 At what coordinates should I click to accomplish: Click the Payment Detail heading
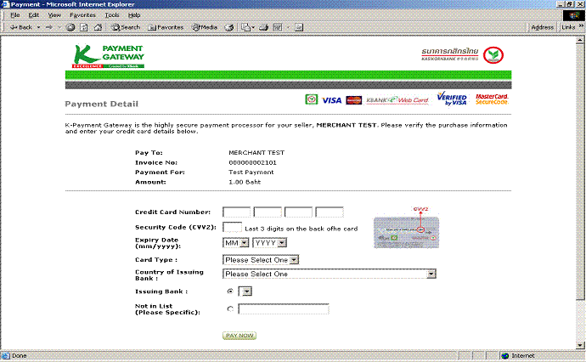(102, 104)
